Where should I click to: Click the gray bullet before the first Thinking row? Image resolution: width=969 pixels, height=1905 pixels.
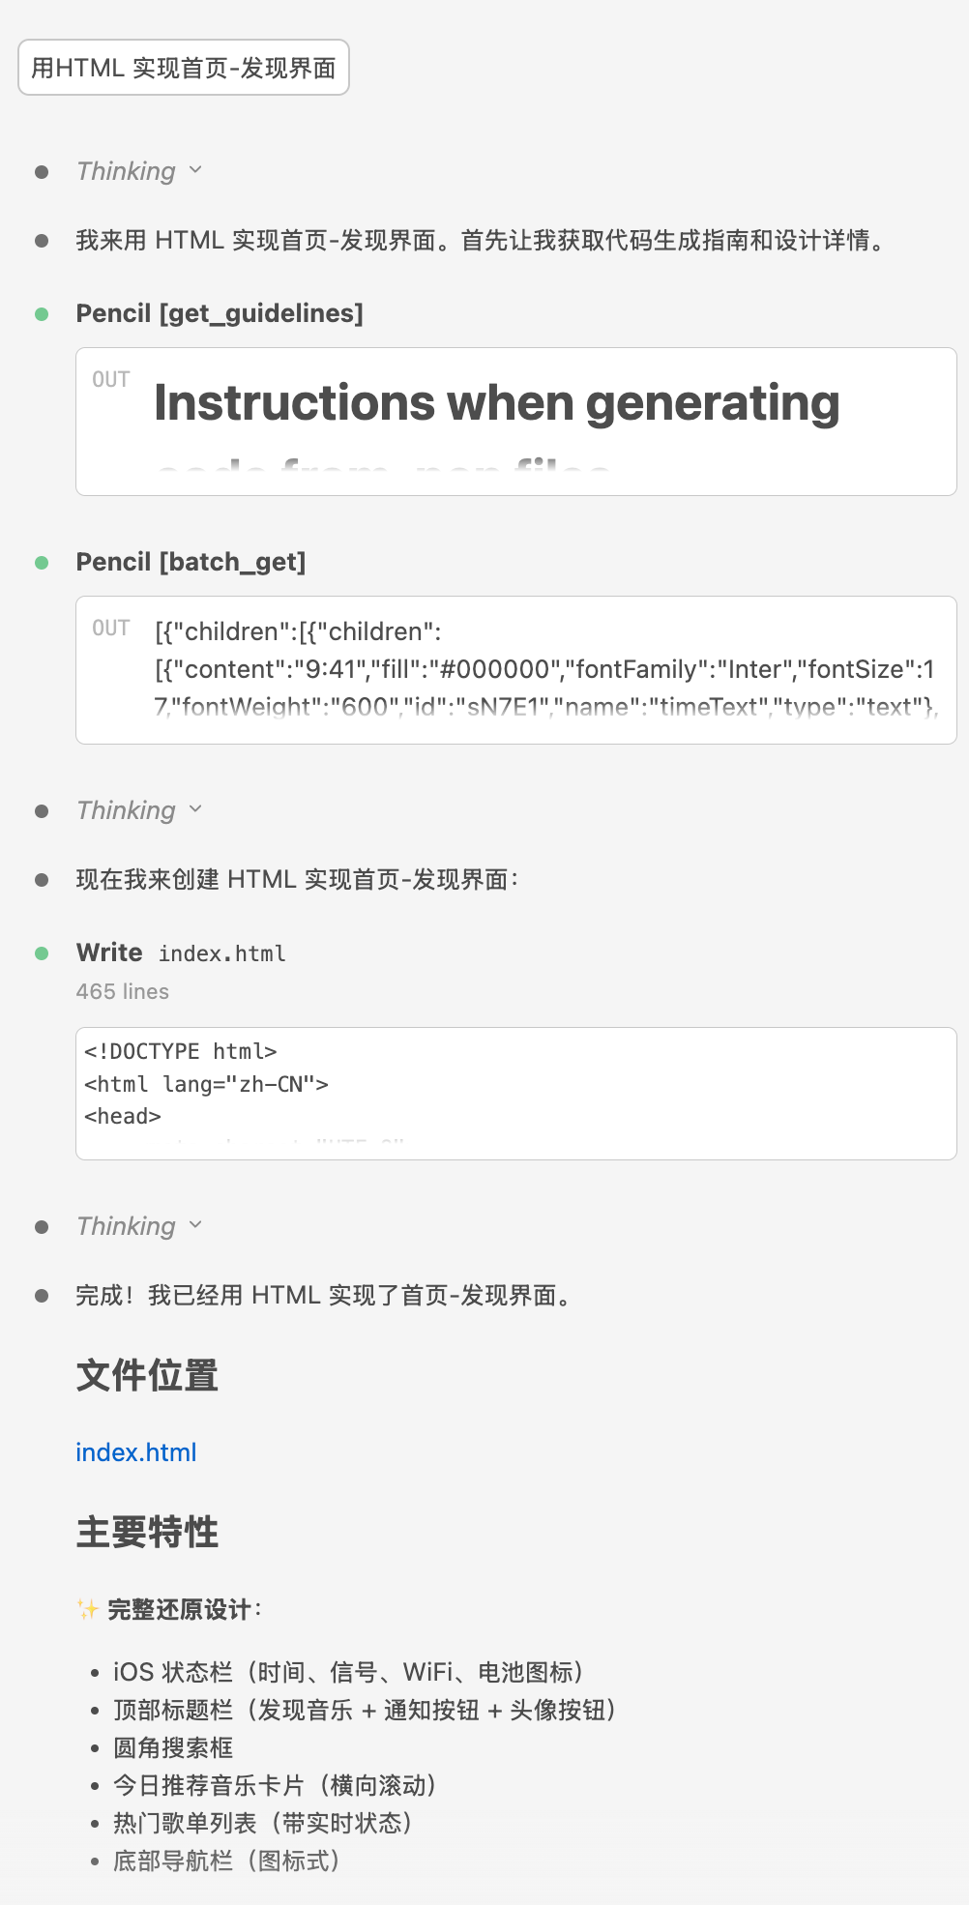(x=42, y=172)
